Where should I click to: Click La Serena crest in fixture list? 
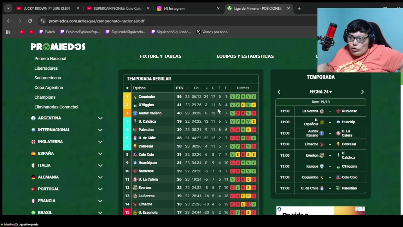click(322, 111)
